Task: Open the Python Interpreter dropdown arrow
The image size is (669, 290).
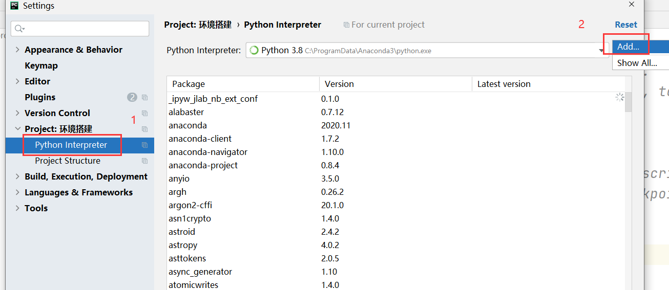Action: pyautogui.click(x=601, y=51)
